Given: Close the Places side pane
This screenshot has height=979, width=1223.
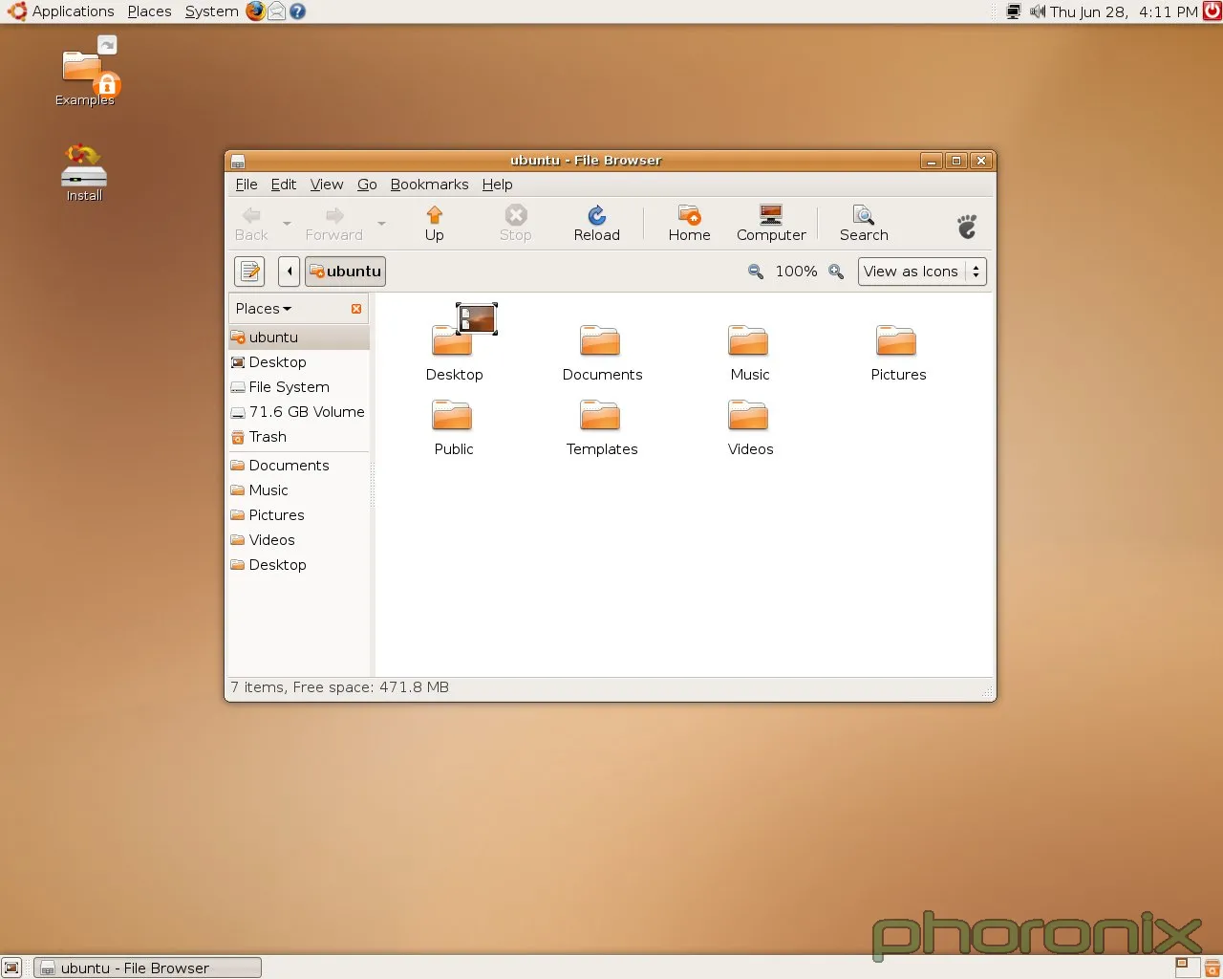Looking at the screenshot, I should point(356,309).
